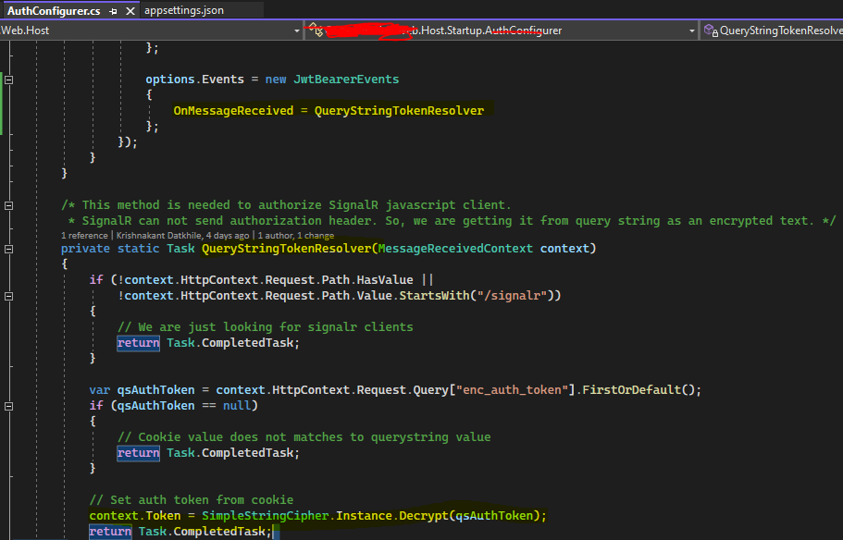Collapse the signalr path if-block
Image resolution: width=843 pixels, height=540 pixels.
tap(7, 297)
